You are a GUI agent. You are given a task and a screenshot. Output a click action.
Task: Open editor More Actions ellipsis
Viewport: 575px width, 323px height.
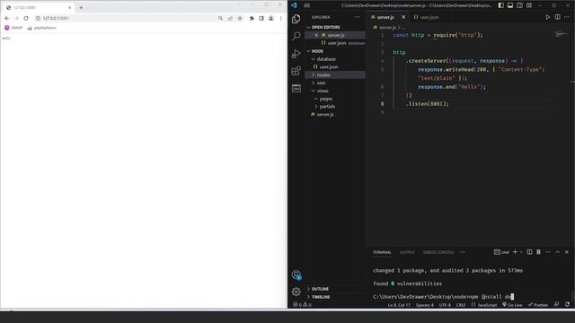coord(567,17)
